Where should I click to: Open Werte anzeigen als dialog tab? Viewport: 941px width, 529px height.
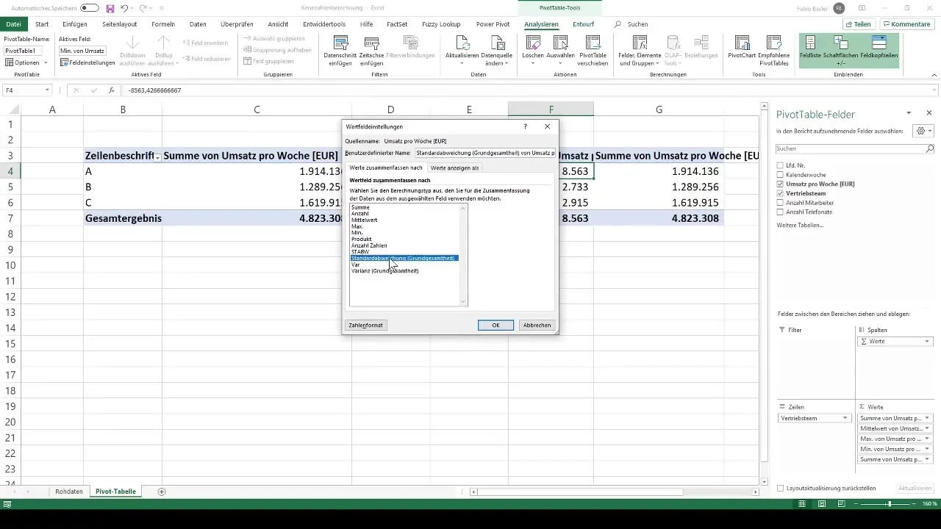pyautogui.click(x=454, y=168)
